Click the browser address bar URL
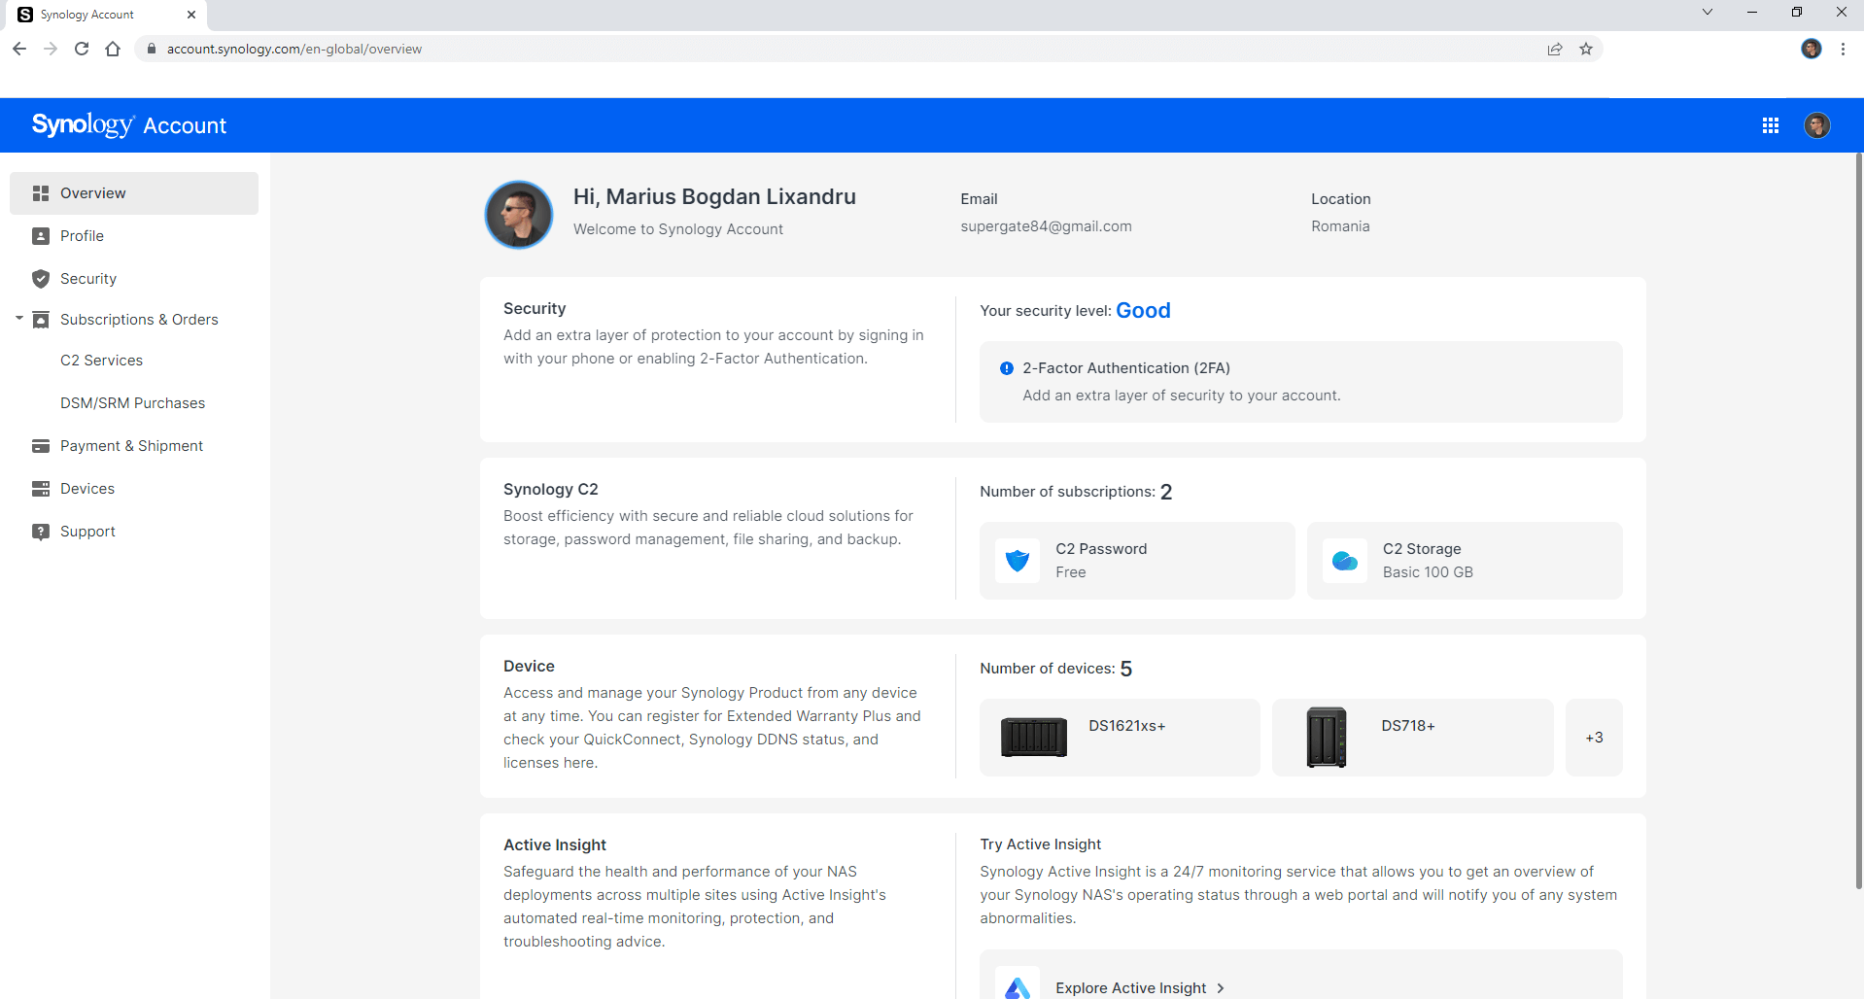Image resolution: width=1864 pixels, height=999 pixels. coord(294,49)
